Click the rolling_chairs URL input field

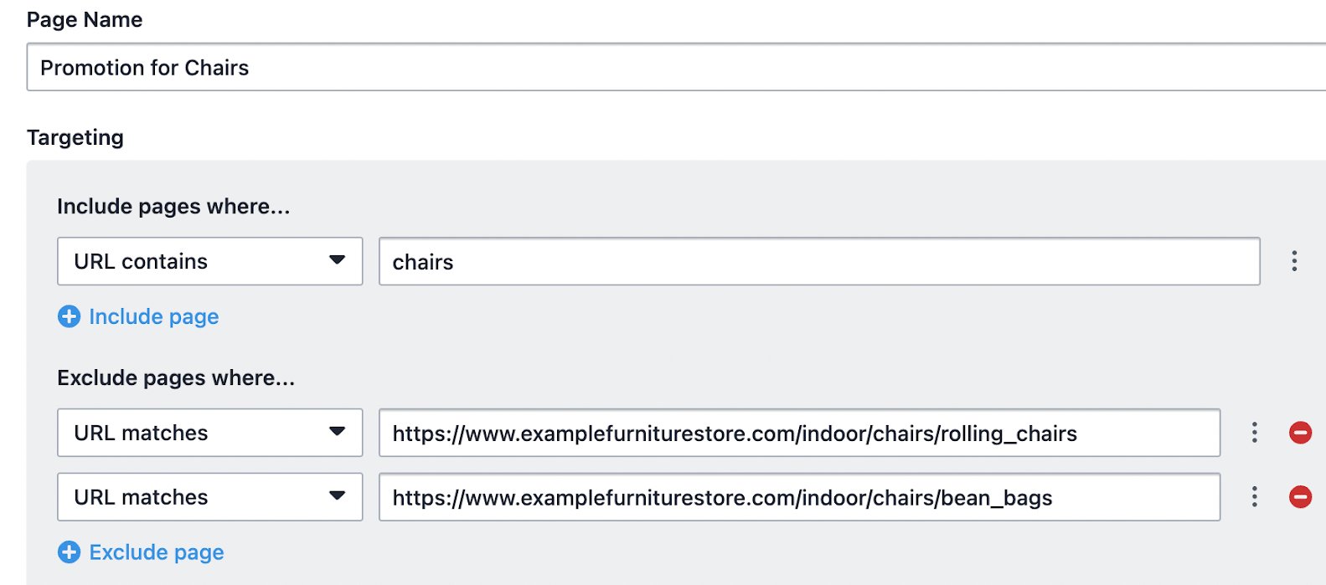point(799,433)
